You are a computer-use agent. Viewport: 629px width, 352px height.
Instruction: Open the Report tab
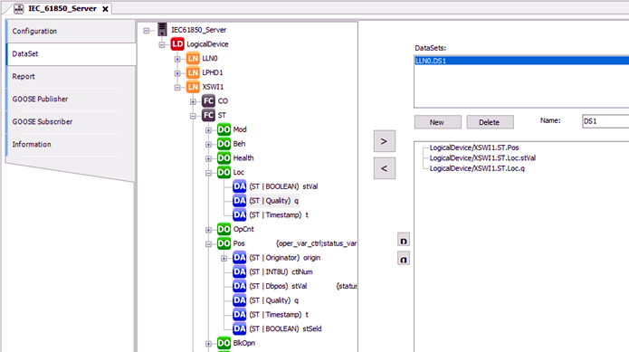click(x=71, y=77)
